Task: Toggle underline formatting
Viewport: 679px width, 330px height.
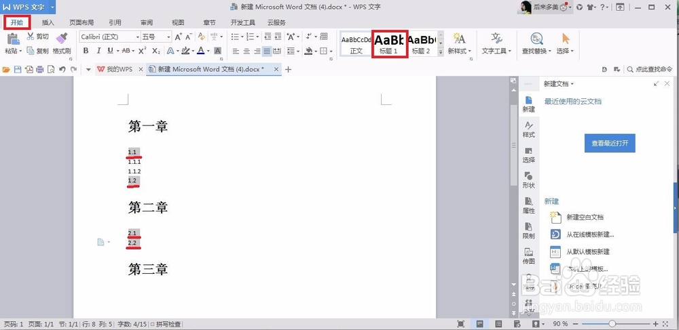Action: coord(110,51)
